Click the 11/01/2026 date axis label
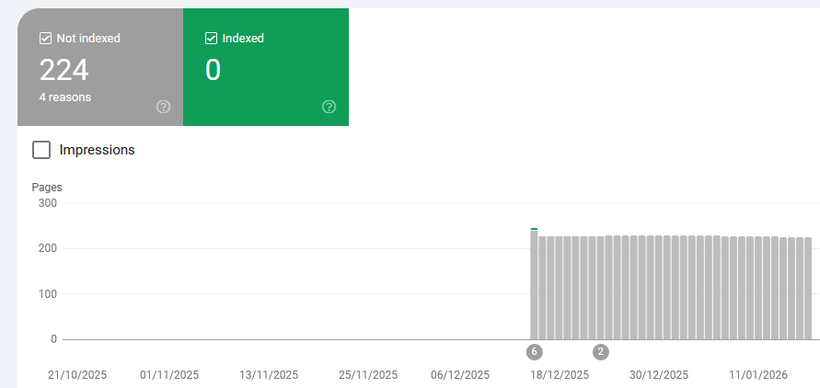The height and width of the screenshot is (388, 820). click(x=759, y=375)
